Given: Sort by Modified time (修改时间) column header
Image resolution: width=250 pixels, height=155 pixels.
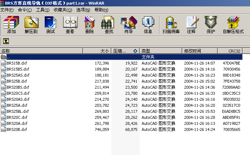Looking at the screenshot, I should 200,51.
